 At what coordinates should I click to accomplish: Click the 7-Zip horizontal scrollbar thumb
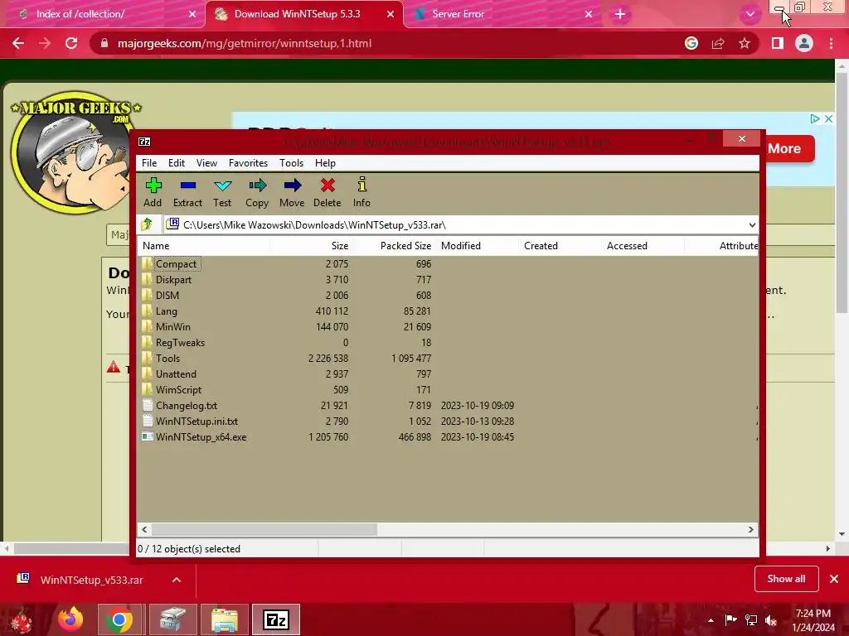coord(264,529)
